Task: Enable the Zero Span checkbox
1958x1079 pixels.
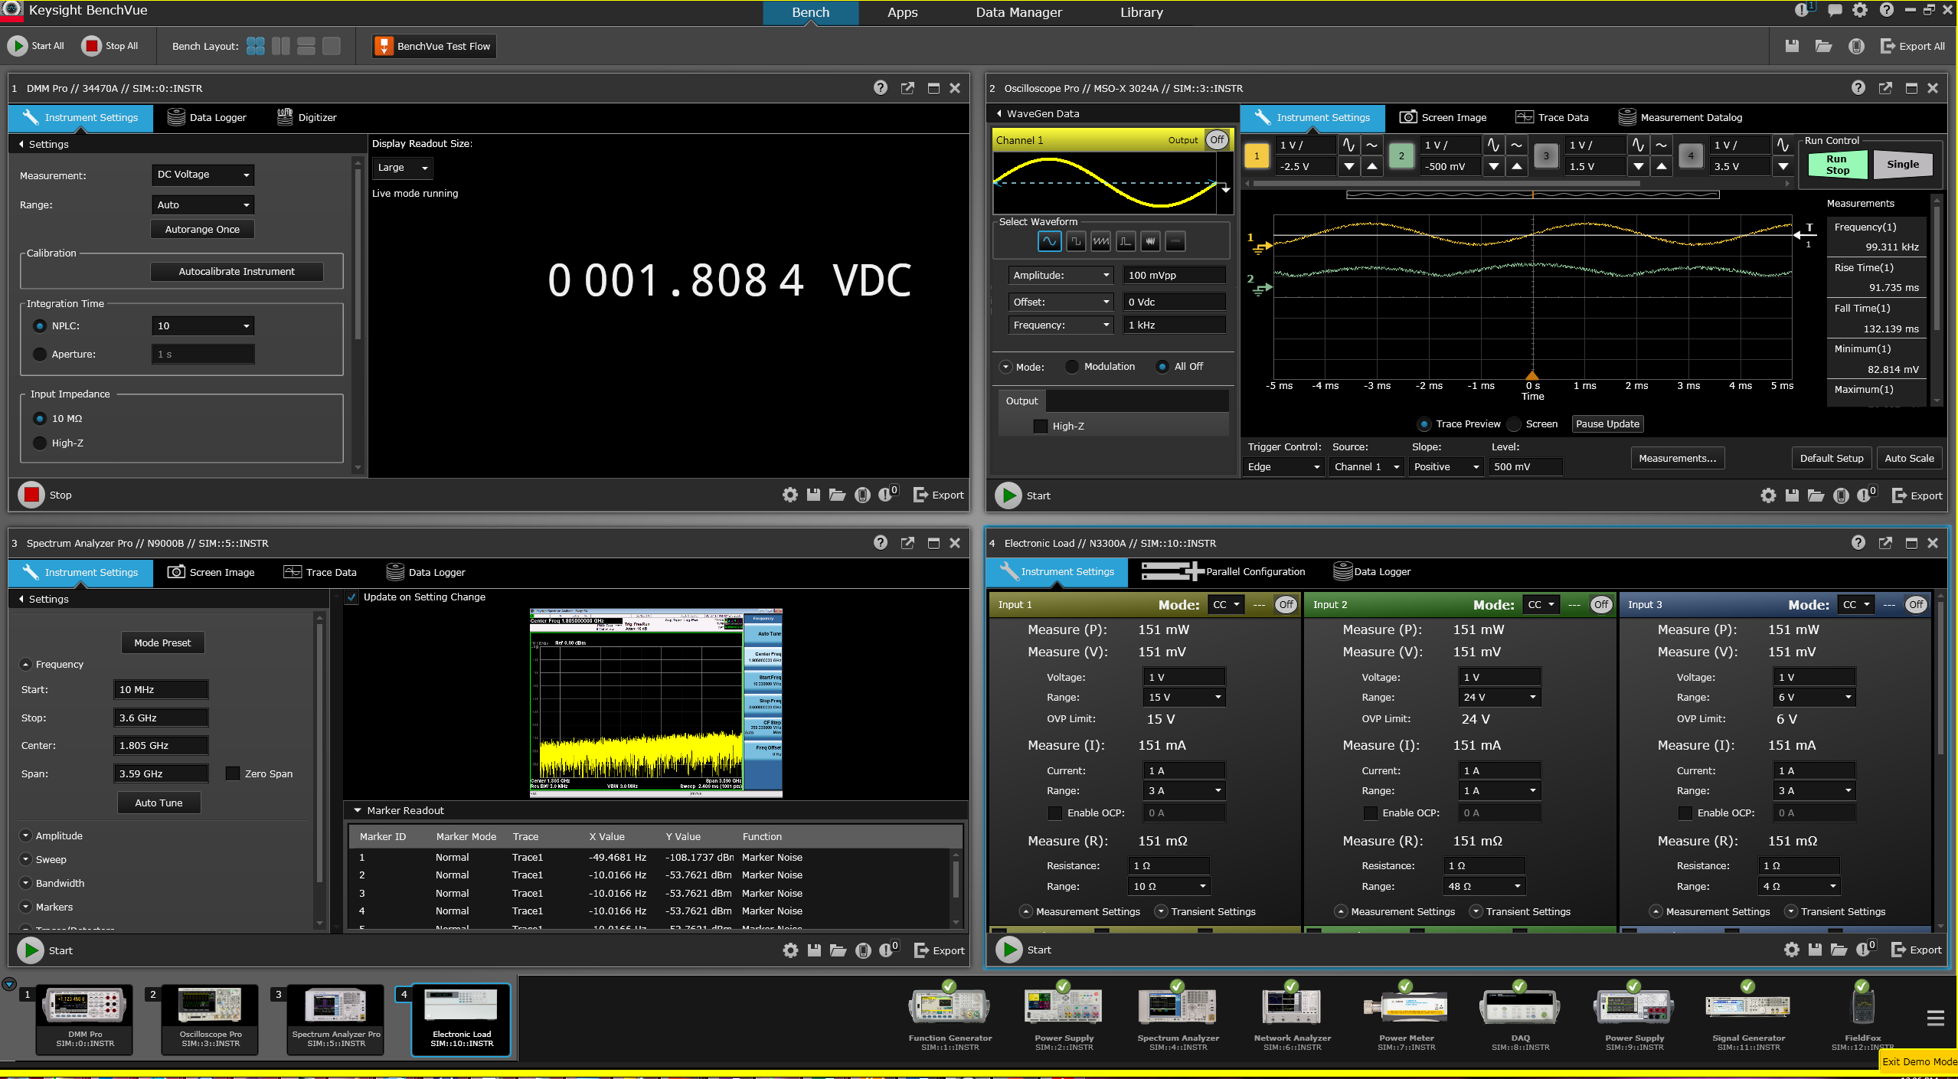Action: (233, 773)
